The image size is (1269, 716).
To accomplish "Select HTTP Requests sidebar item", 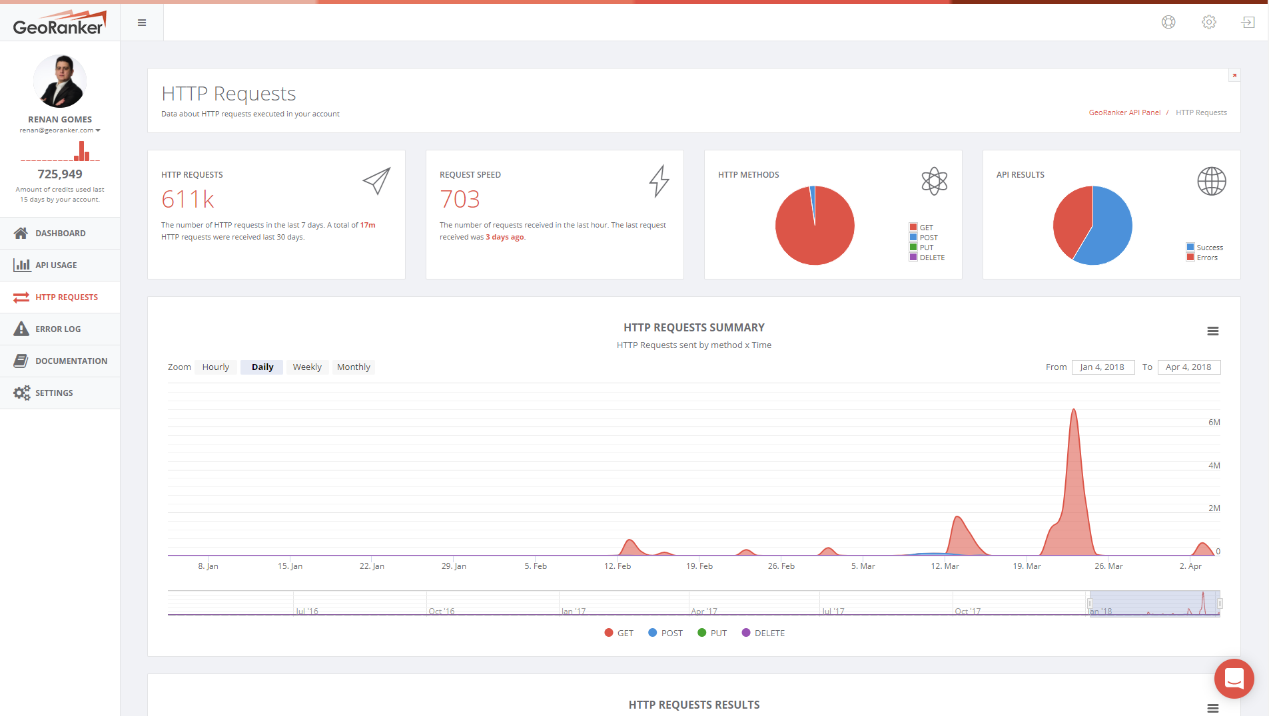I will point(60,297).
